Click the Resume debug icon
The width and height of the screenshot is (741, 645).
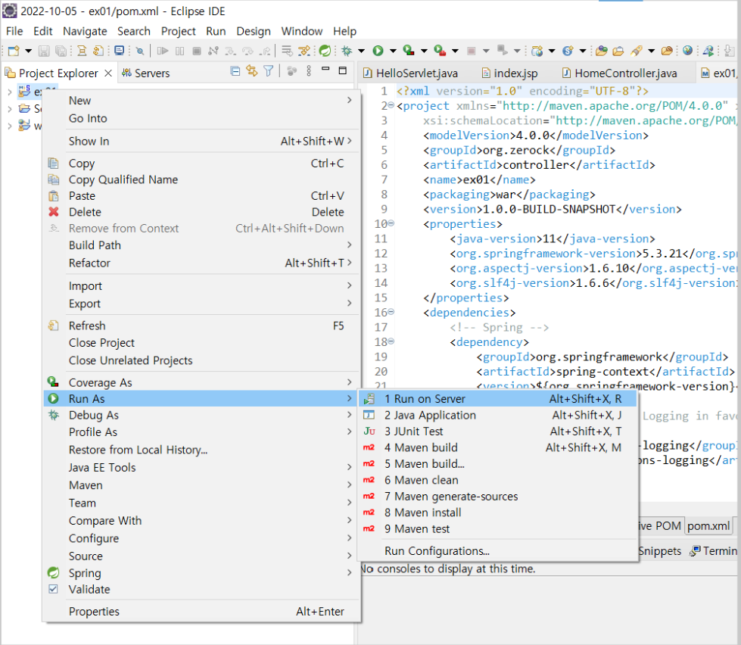pos(163,51)
